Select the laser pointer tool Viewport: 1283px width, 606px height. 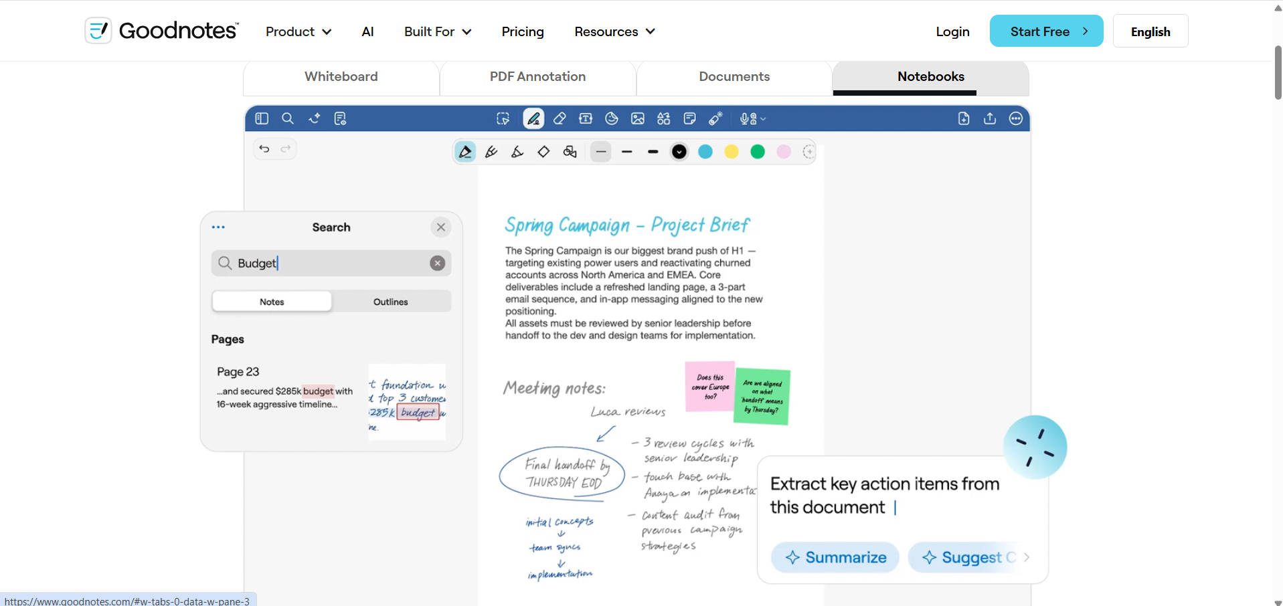pyautogui.click(x=716, y=118)
